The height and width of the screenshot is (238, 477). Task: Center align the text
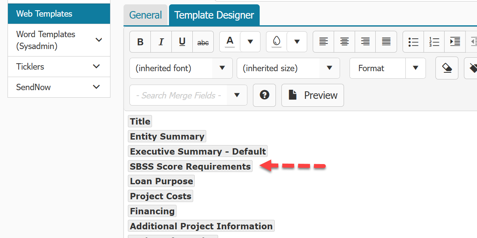click(x=344, y=42)
